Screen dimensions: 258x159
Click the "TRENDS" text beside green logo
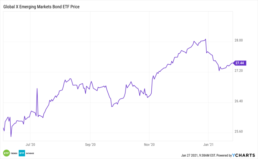click(13, 153)
